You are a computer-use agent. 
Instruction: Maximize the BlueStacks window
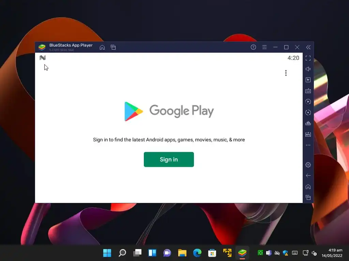[x=286, y=47]
